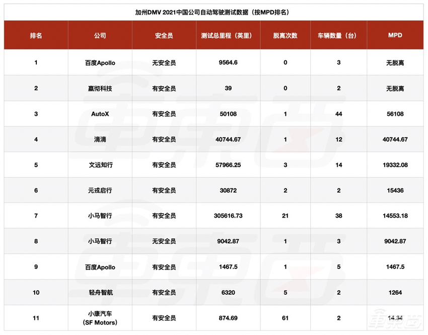This screenshot has height=335, width=428.
Task: Select mileage value 305616.73
Action: click(228, 216)
